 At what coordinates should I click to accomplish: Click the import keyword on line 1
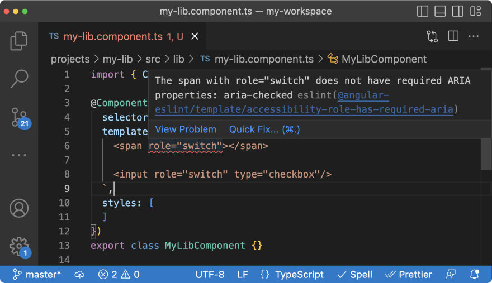coord(107,75)
